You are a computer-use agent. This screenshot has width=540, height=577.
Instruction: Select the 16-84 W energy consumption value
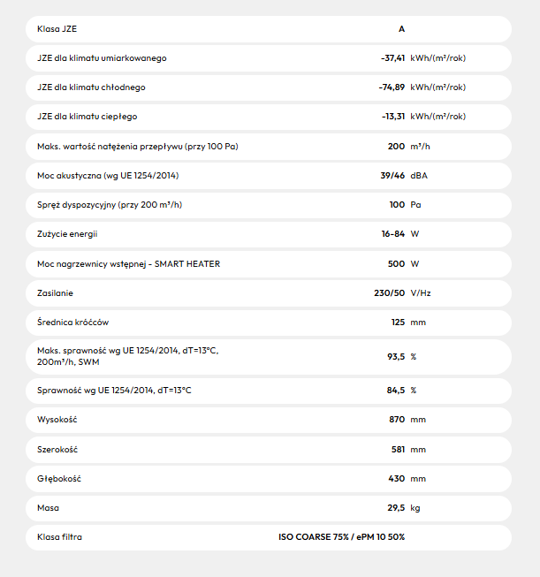click(392, 234)
